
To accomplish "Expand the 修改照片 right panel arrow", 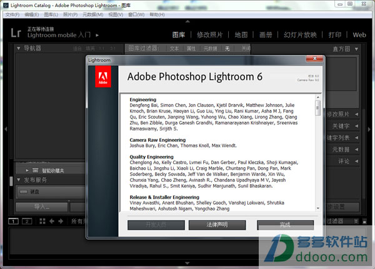I will [356, 114].
